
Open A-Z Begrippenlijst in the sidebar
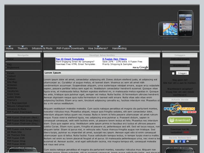pyautogui.click(x=17, y=103)
